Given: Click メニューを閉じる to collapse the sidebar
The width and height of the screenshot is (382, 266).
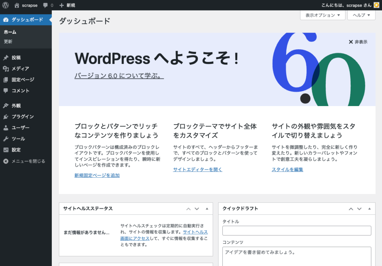Looking at the screenshot, I should click(x=28, y=161).
